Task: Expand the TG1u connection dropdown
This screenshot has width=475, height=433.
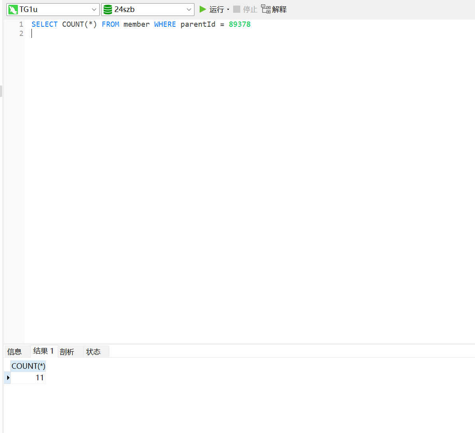Action: click(94, 10)
